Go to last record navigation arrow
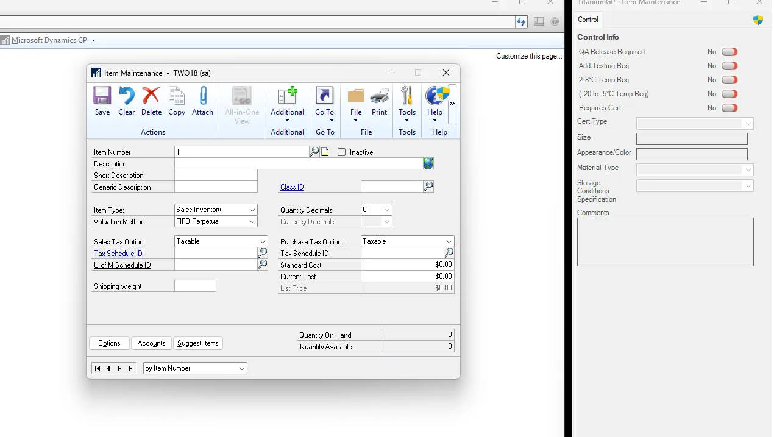The image size is (774, 437). [x=130, y=368]
